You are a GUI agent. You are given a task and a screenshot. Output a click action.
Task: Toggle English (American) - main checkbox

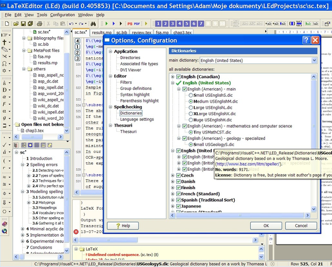coord(184,89)
